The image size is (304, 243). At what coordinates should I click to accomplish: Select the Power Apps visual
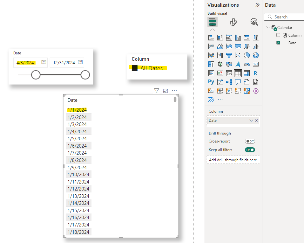pyautogui.click(x=255, y=91)
